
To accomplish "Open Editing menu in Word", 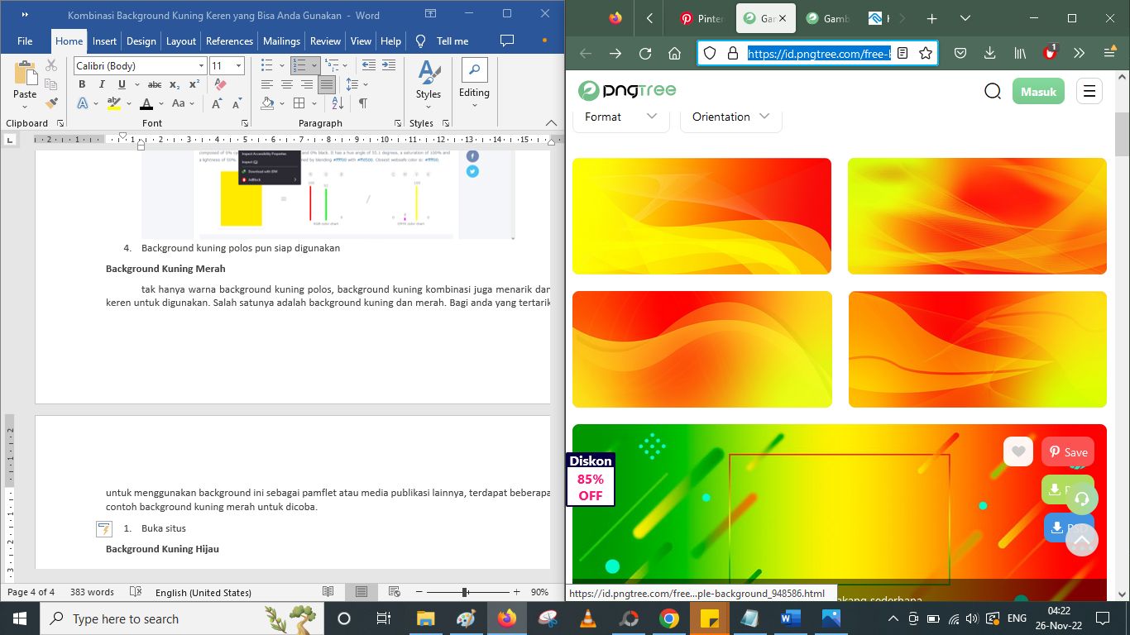I will point(474,81).
